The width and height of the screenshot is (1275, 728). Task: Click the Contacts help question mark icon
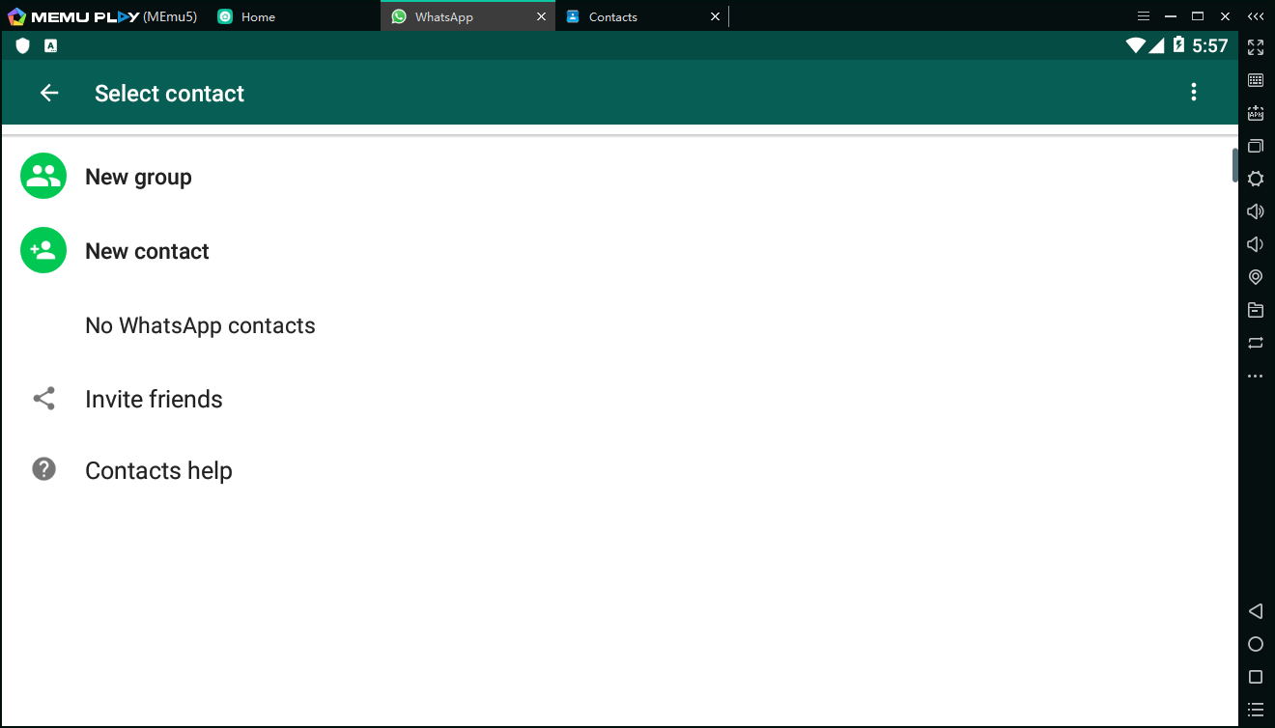pyautogui.click(x=44, y=469)
